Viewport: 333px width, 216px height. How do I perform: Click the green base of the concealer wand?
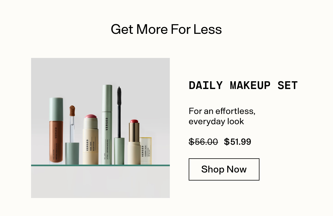pyautogui.click(x=72, y=154)
